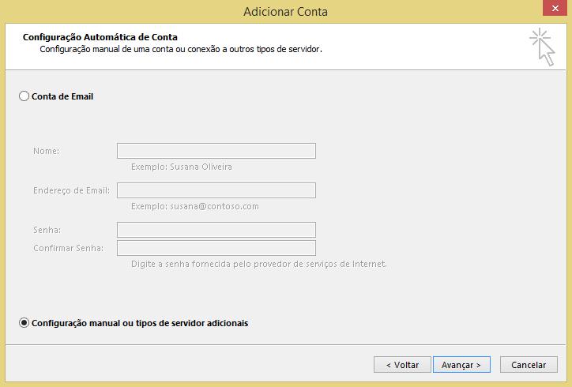Proceed using the Avançar button
Screen dimensions: 572x387
tap(461, 365)
